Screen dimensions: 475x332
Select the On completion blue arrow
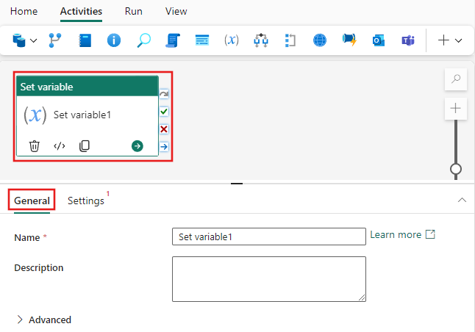[164, 147]
